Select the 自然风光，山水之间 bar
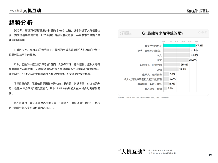The width and height of the screenshot is (218, 163). click(x=171, y=65)
